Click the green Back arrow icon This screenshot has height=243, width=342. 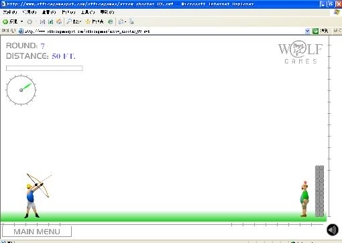tap(5, 21)
